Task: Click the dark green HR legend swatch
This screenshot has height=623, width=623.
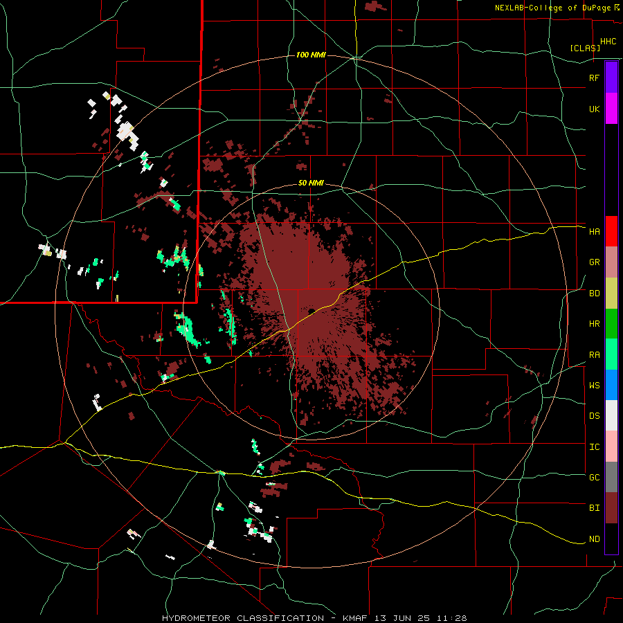Action: [611, 324]
